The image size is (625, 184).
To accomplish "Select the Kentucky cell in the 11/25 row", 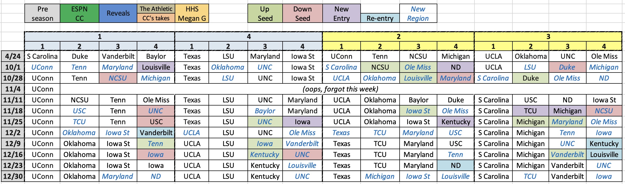I will click(x=456, y=122).
